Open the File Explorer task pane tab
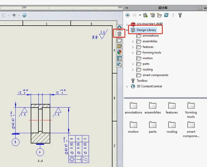 coord(119,40)
